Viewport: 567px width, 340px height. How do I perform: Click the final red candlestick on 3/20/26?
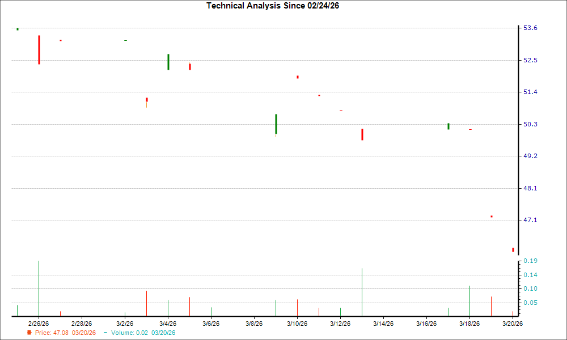click(513, 249)
